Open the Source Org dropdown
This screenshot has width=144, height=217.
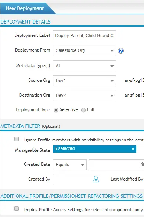coord(84,81)
